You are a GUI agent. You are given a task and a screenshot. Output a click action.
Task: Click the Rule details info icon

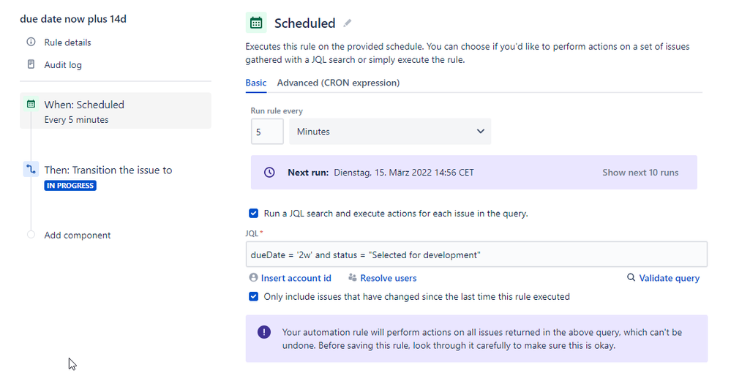[x=31, y=42]
